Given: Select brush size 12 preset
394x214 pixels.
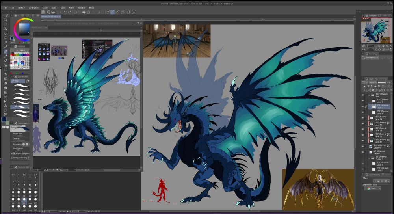Looking at the screenshot, I should (x=24, y=189).
